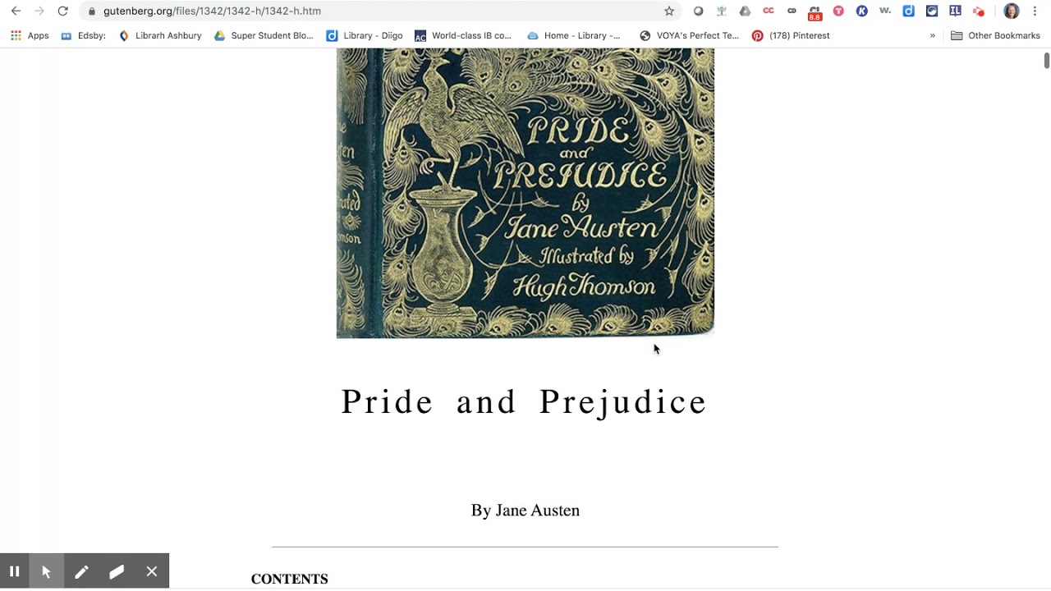Image resolution: width=1051 pixels, height=591 pixels.
Task: Open the Other Bookmarks folder
Action: pos(995,35)
